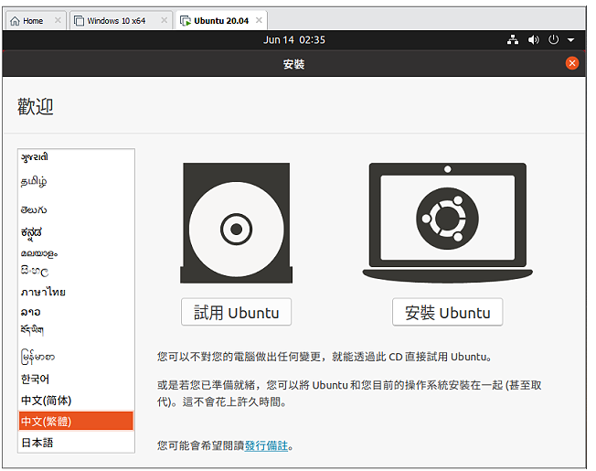The width and height of the screenshot is (596, 471).
Task: Close the installer with the orange X
Action: pos(571,63)
